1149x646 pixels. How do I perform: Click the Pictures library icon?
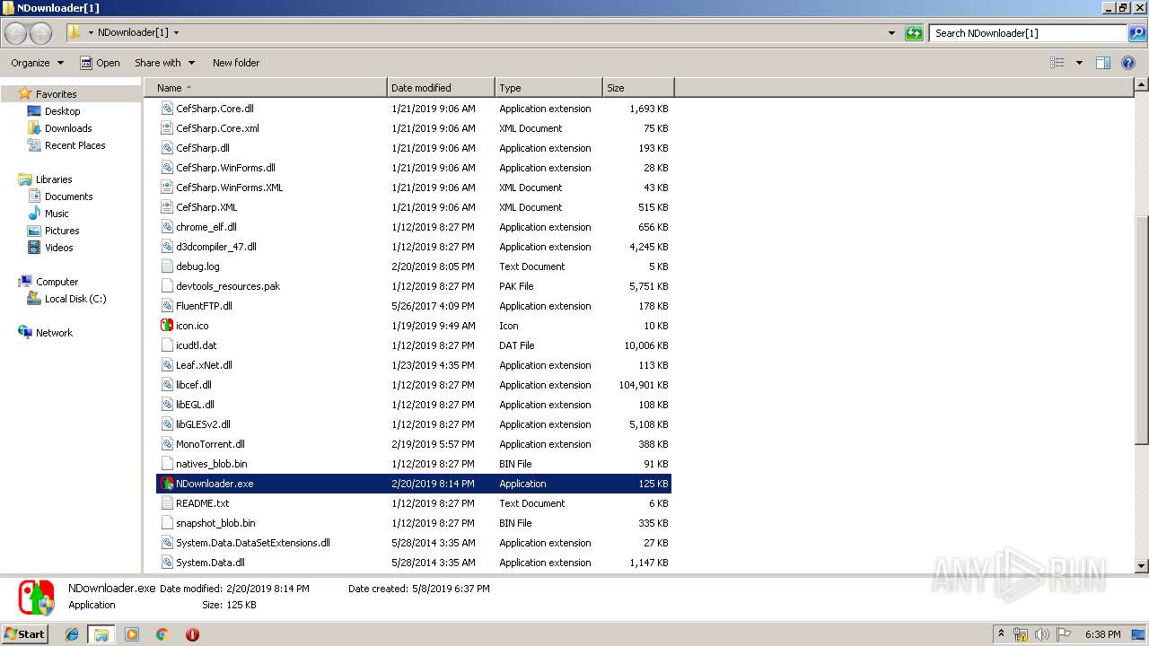tap(34, 231)
